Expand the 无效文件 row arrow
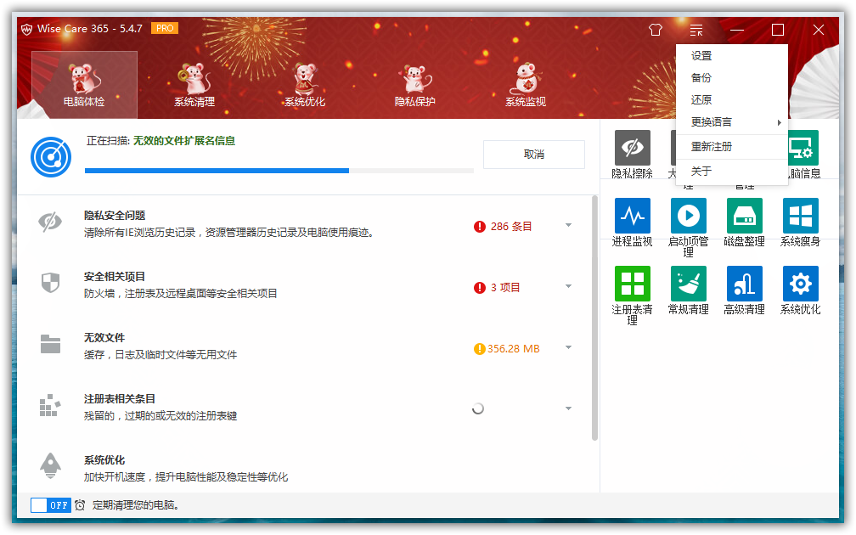Viewport: 856px width, 535px height. (568, 348)
